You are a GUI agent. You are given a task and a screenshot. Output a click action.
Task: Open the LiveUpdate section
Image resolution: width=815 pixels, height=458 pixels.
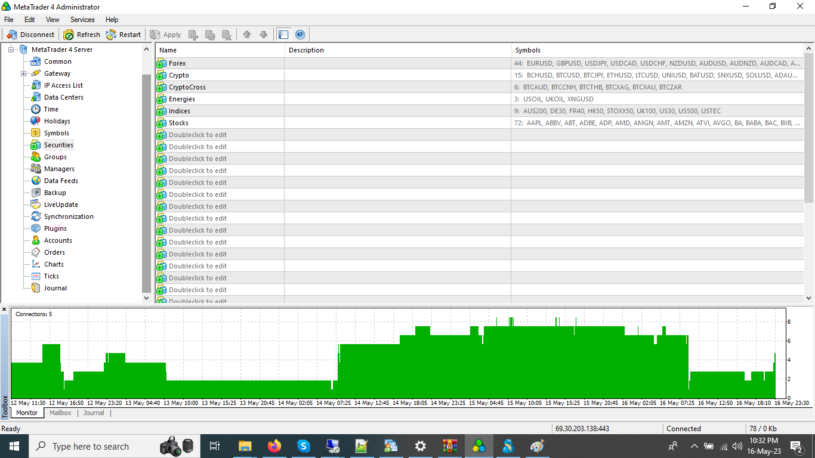tap(61, 205)
